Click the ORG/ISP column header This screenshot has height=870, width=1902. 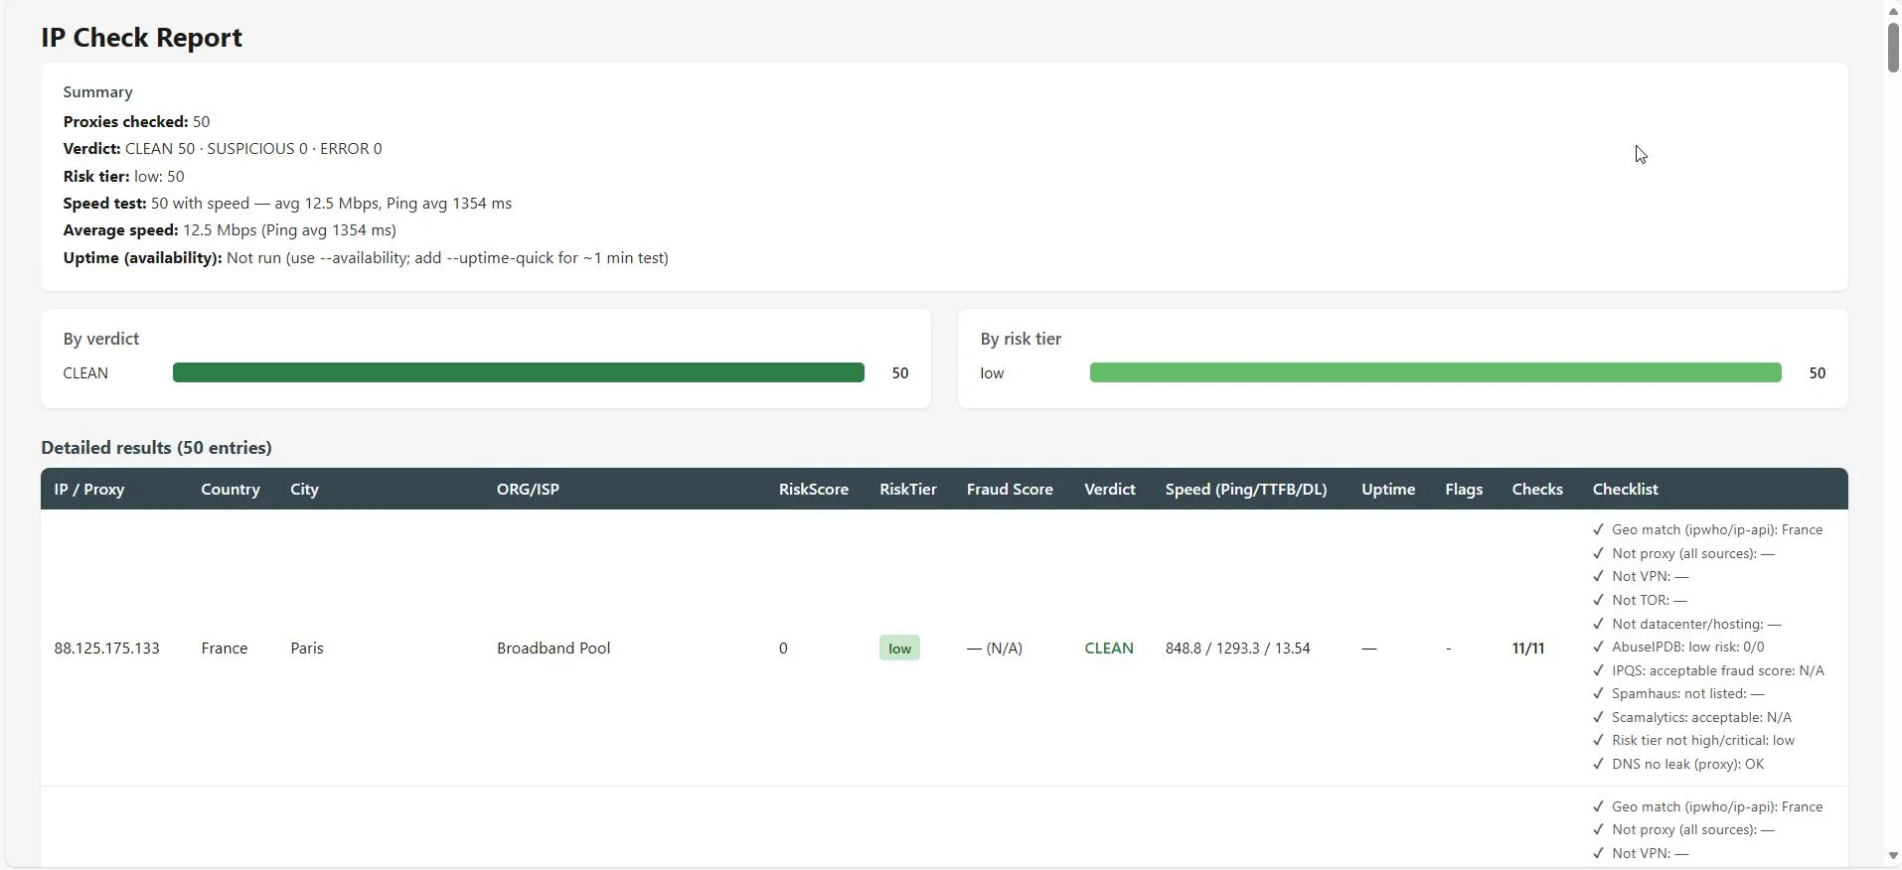pos(528,489)
